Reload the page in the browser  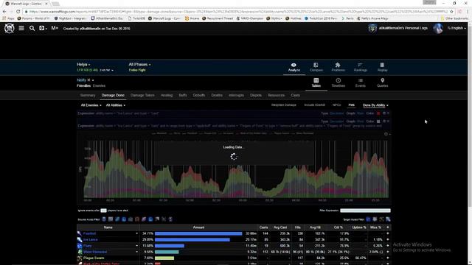click(18, 12)
